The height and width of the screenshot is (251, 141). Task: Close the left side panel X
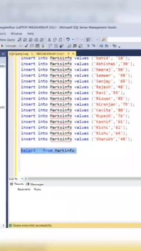point(3,54)
